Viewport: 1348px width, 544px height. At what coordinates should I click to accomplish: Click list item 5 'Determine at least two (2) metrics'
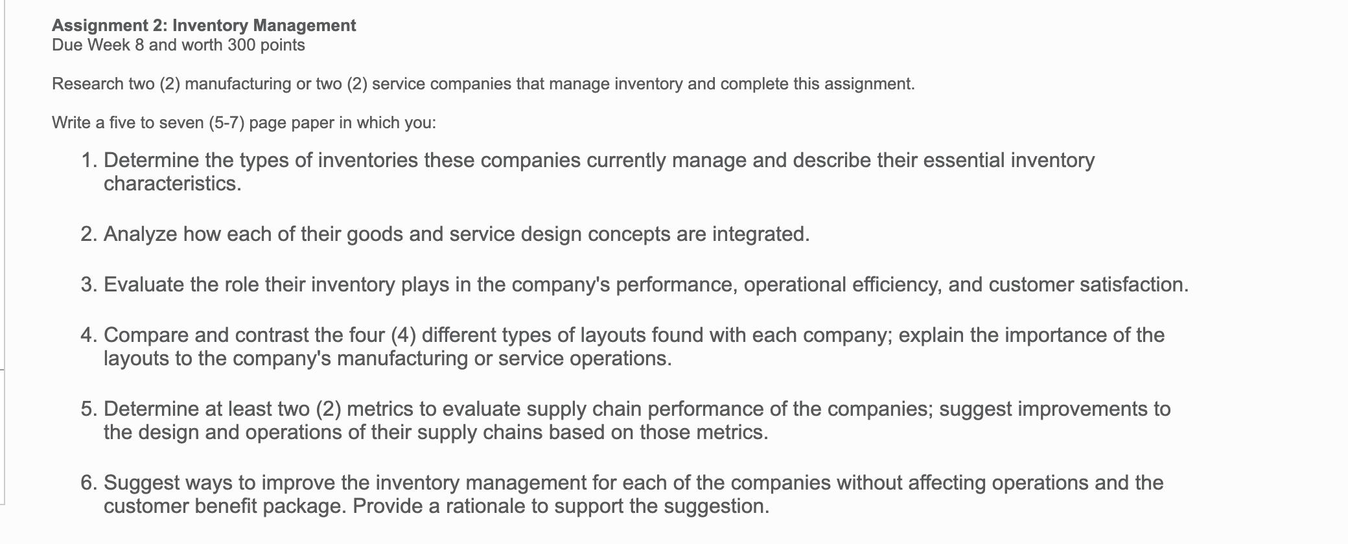pos(625,420)
